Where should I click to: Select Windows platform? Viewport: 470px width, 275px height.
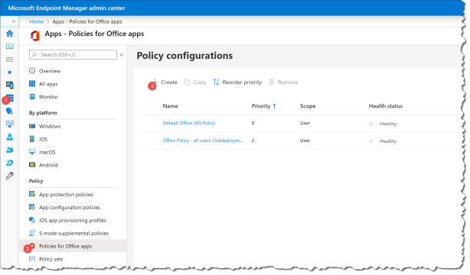coord(50,126)
